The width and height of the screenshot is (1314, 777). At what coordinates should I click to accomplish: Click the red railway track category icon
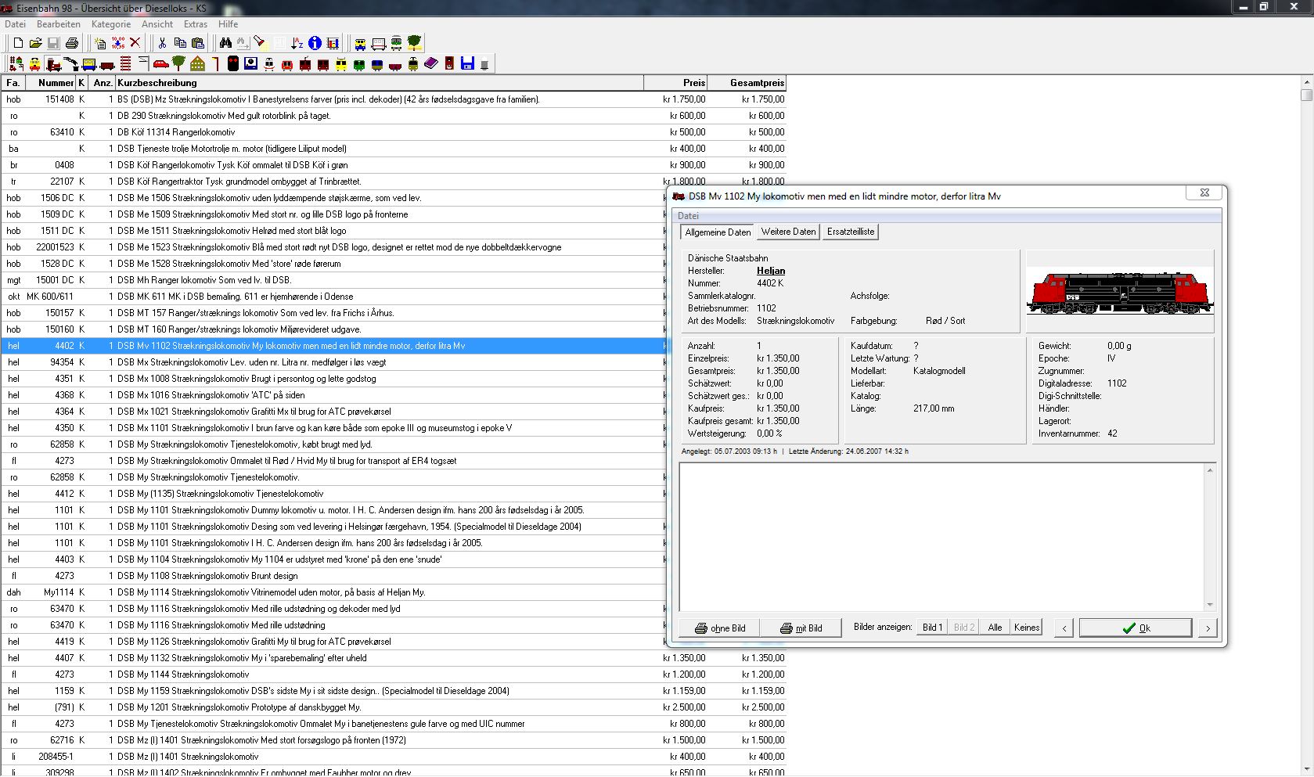(125, 64)
